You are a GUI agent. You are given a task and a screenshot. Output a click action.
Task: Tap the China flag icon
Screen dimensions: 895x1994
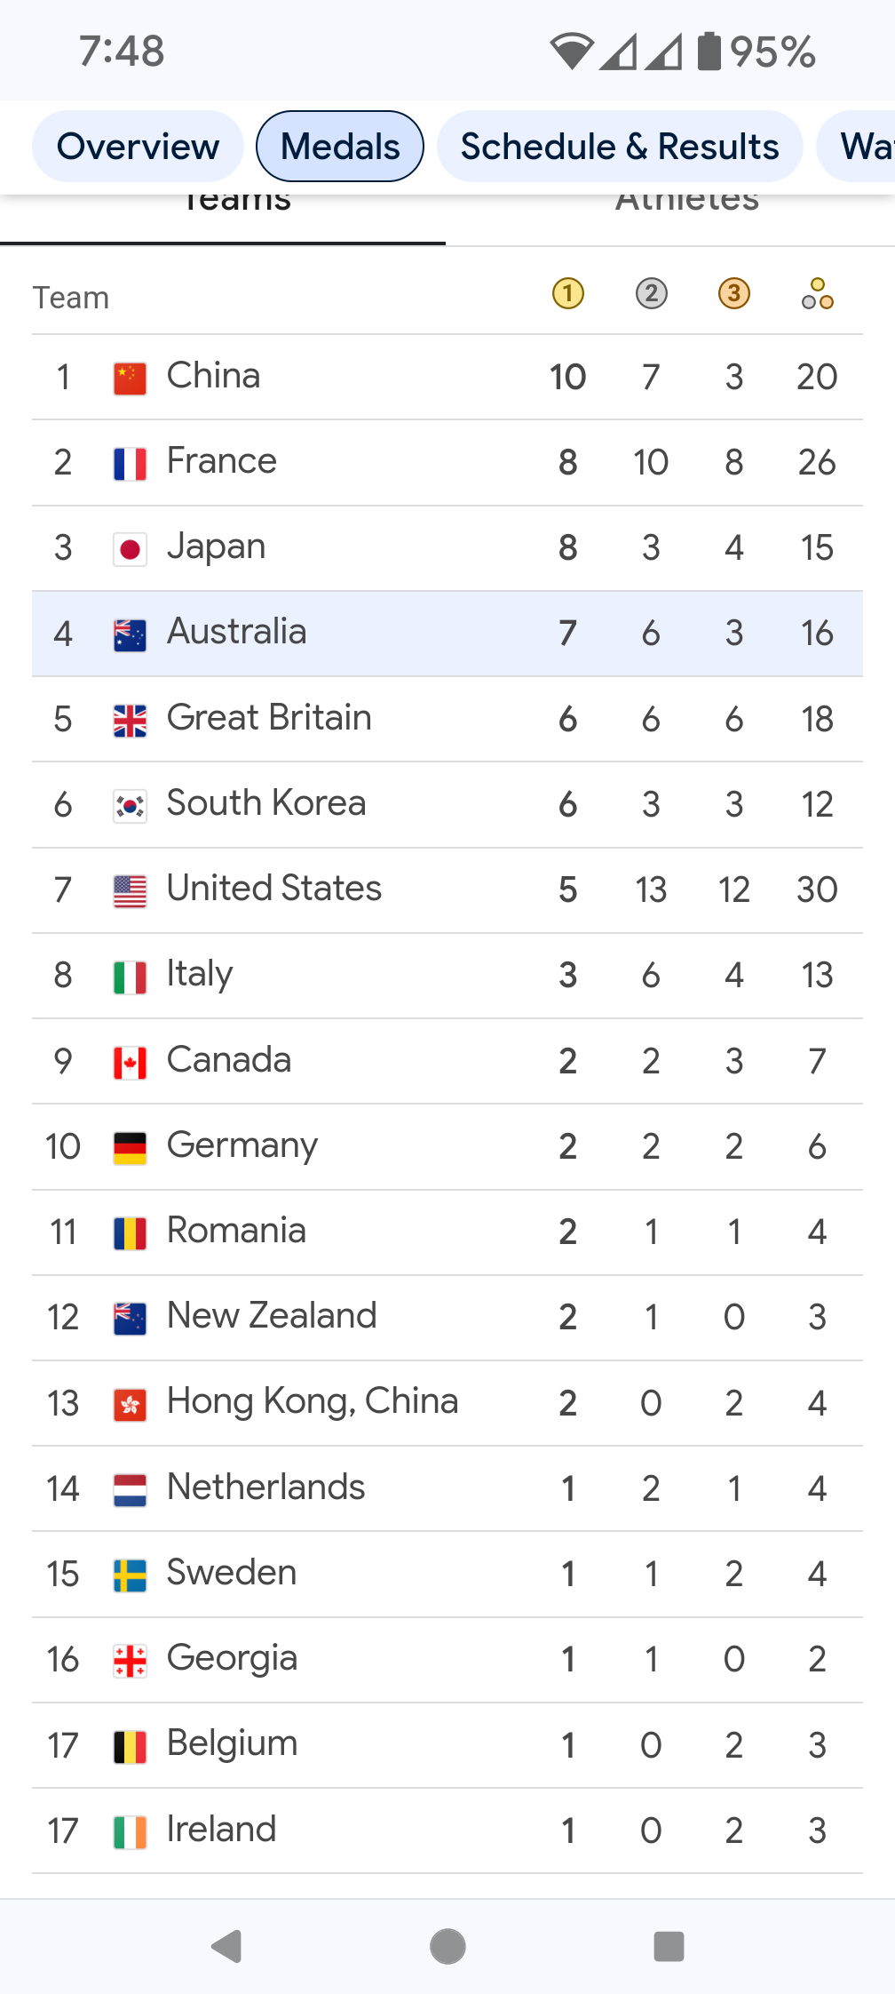130,378
